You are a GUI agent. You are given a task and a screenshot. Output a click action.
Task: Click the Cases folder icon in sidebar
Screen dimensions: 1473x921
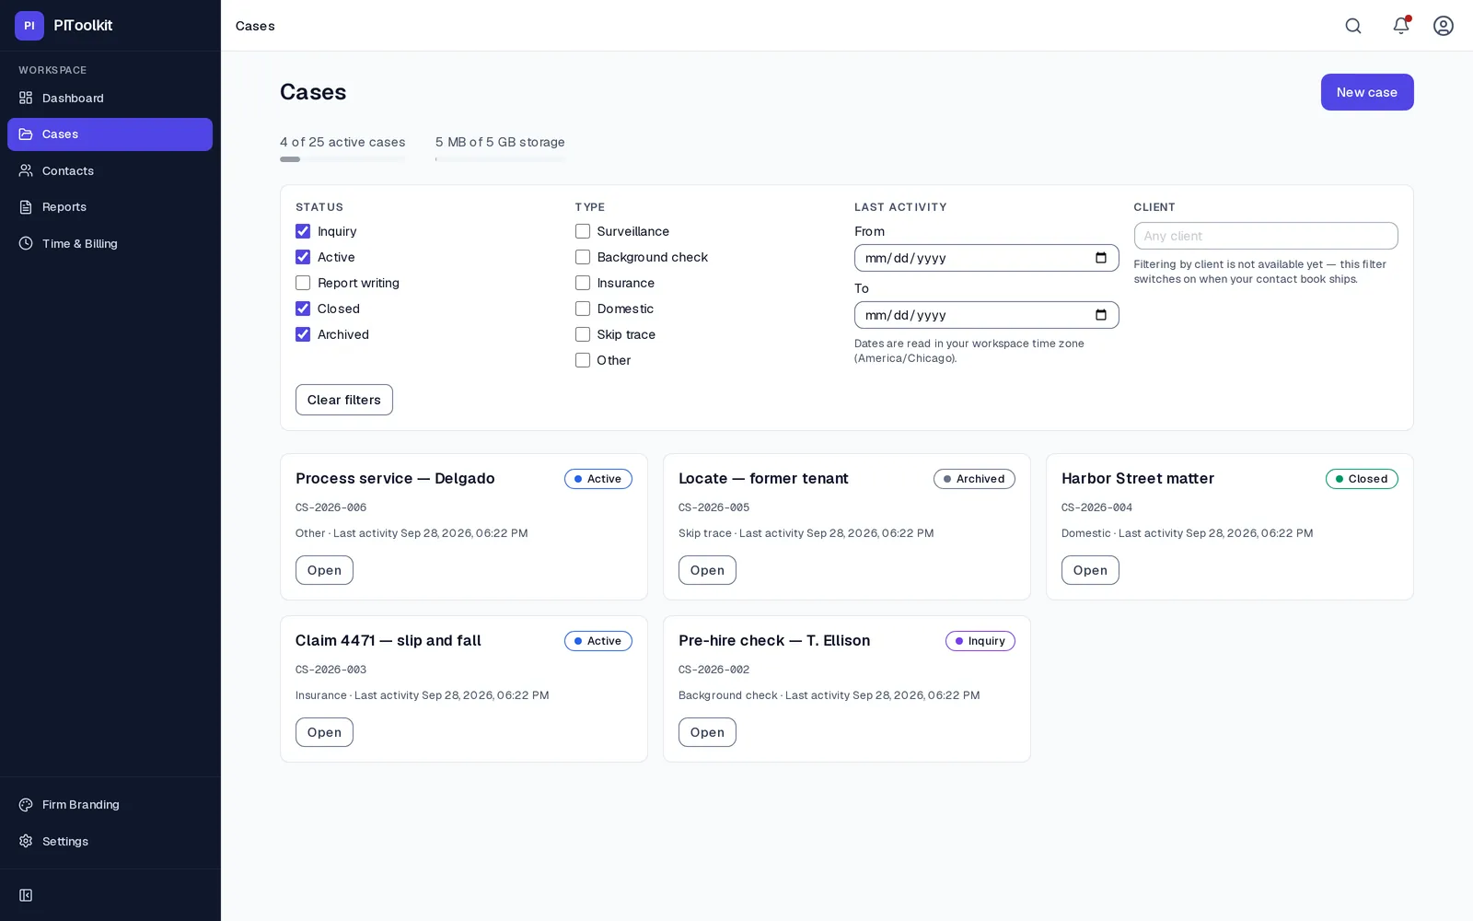[x=26, y=134]
